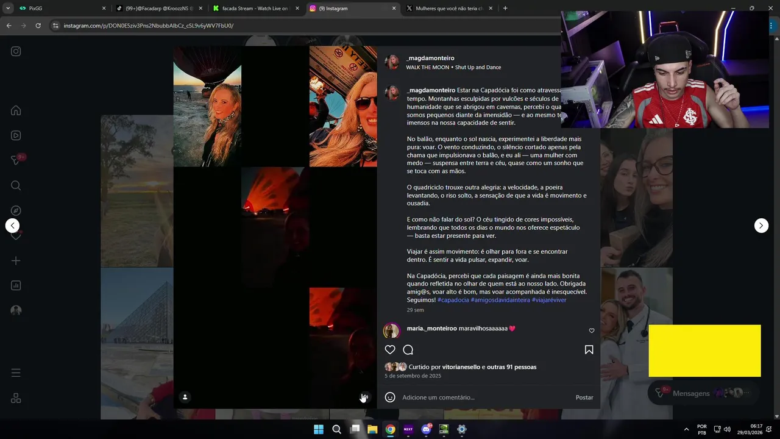The height and width of the screenshot is (439, 780).
Task: Open Explore compass in the sidebar
Action: [x=16, y=210]
